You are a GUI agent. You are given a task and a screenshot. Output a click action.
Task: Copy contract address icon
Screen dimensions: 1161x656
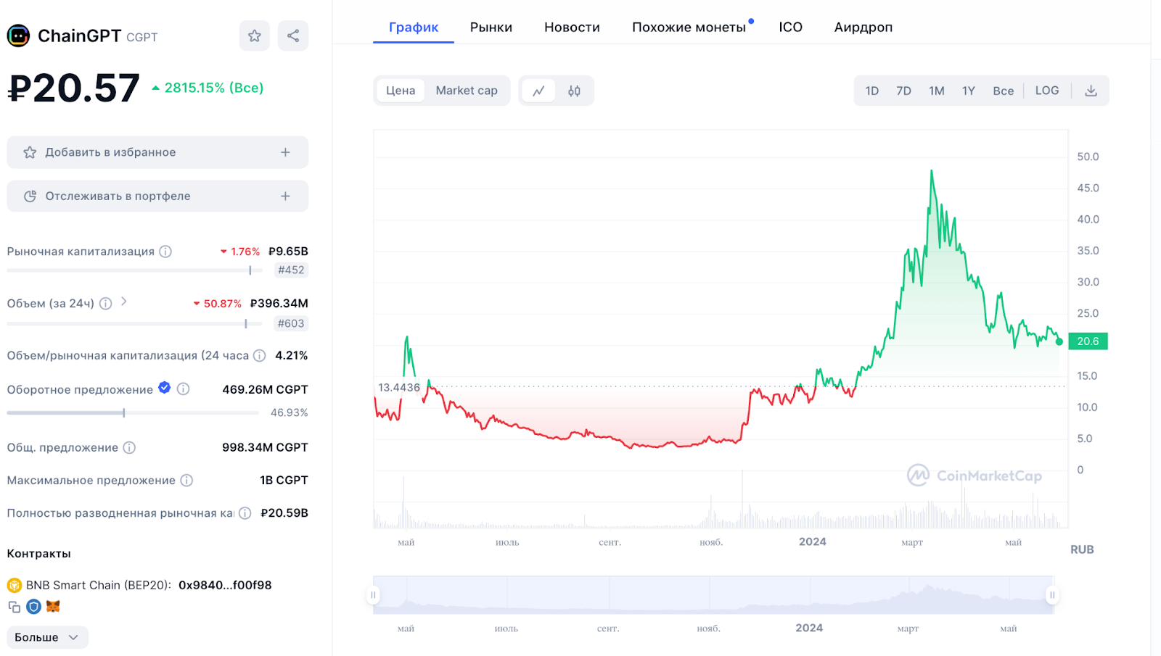coord(14,607)
